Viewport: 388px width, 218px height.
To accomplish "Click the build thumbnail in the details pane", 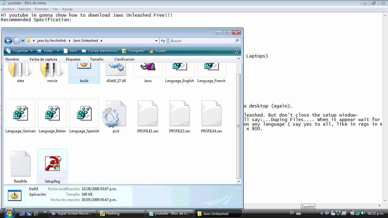I will (15, 195).
